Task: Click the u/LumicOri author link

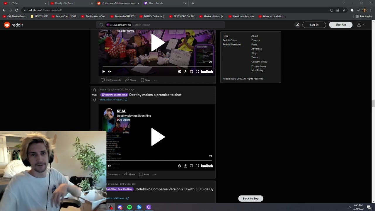Action: (x=116, y=89)
